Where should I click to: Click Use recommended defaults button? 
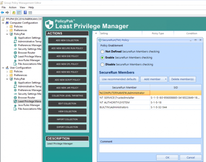click(119, 79)
